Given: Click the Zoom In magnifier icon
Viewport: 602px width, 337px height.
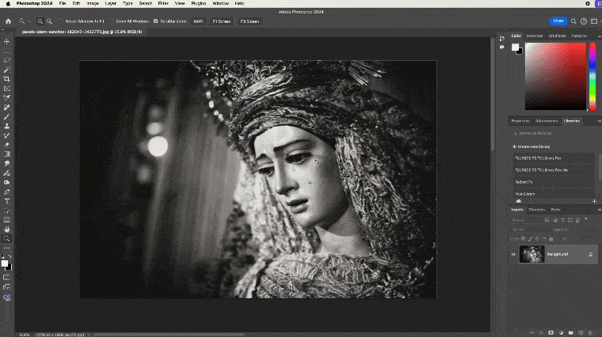Looking at the screenshot, I should pyautogui.click(x=40, y=21).
